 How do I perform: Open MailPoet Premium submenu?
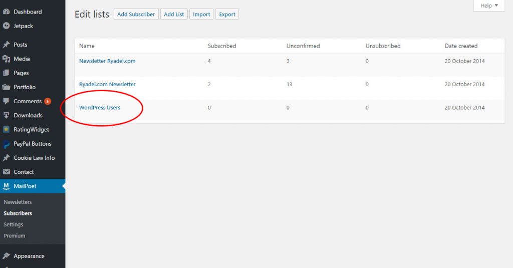point(15,235)
